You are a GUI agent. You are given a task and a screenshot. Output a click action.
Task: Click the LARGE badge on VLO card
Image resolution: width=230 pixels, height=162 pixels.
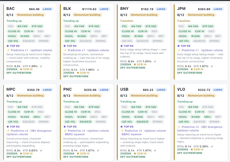click(x=218, y=90)
